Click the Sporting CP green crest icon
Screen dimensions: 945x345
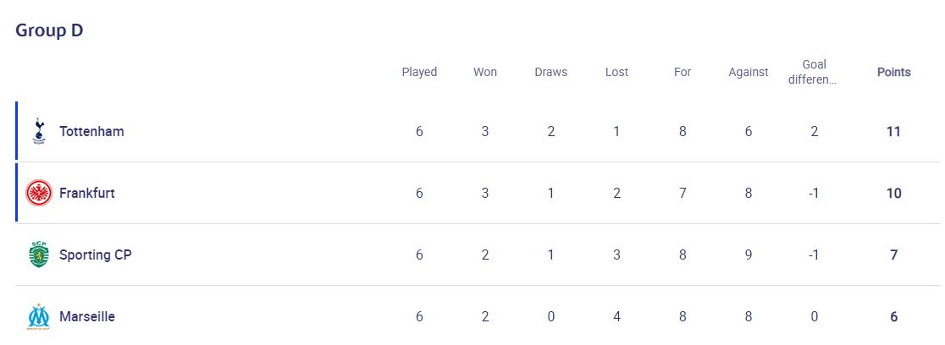pyautogui.click(x=39, y=255)
